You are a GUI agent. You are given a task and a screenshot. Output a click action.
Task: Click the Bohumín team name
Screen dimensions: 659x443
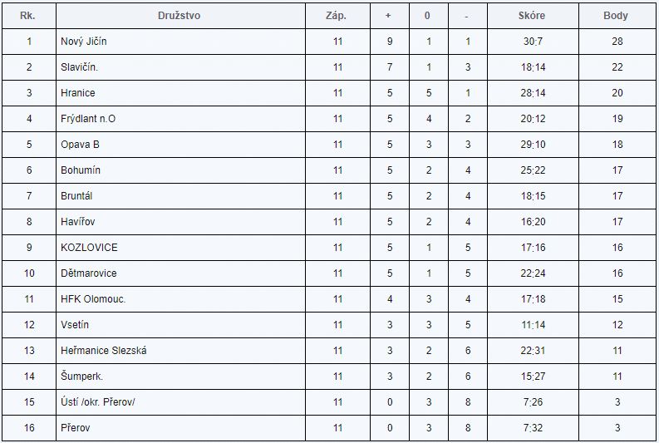click(81, 170)
